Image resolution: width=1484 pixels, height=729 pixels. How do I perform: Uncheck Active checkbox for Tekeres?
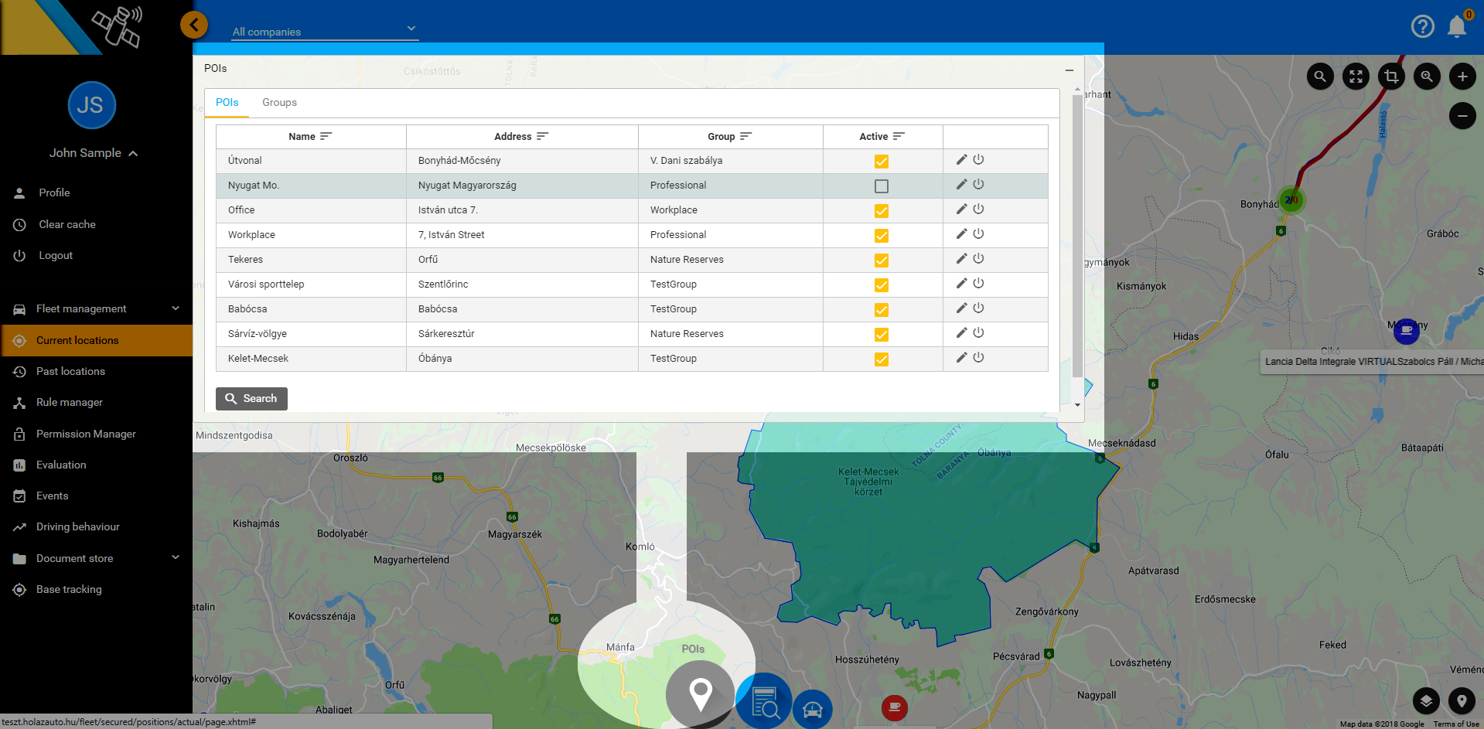click(x=881, y=261)
